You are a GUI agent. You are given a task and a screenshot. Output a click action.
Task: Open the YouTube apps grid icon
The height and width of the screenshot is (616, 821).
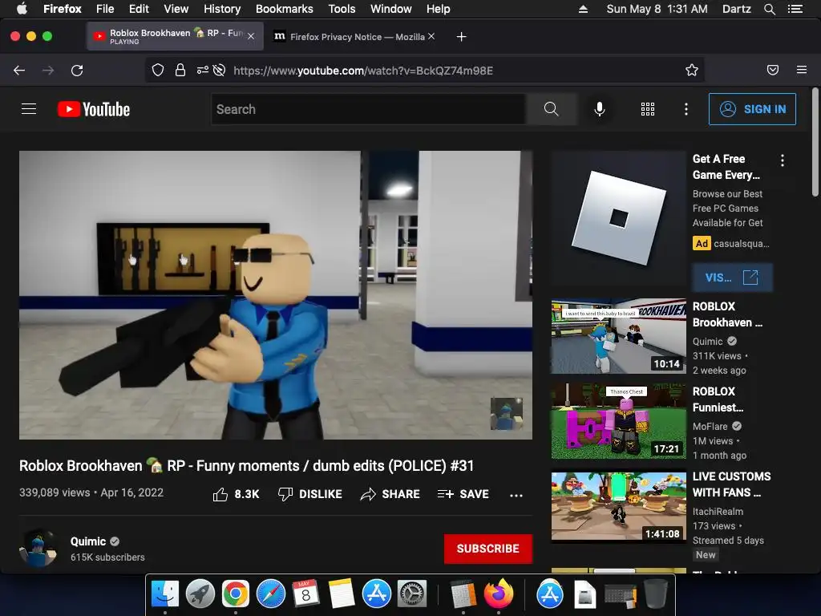click(x=648, y=109)
